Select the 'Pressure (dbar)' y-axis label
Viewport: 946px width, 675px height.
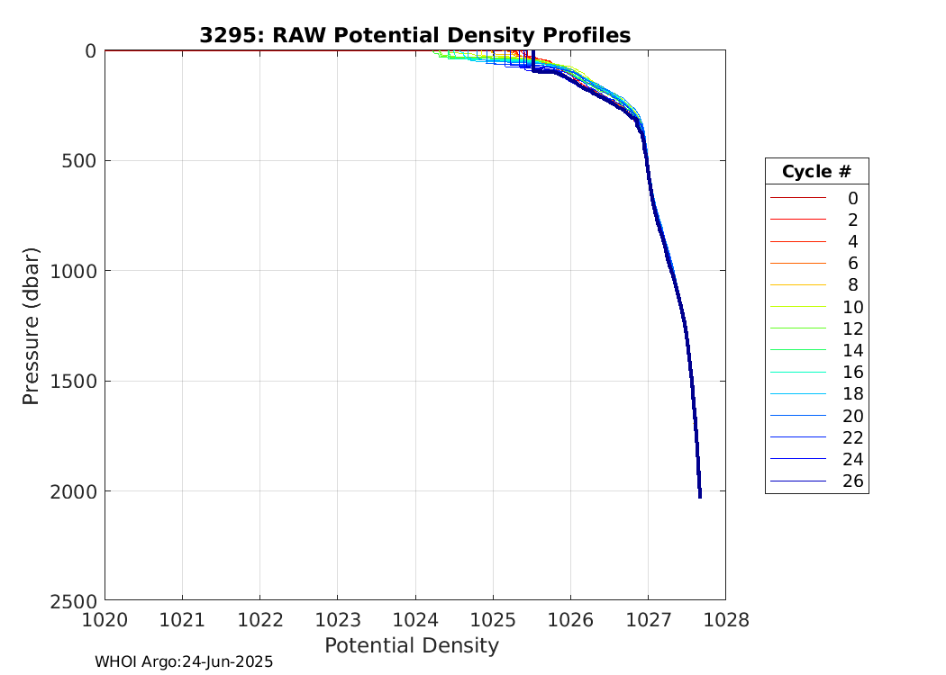[31, 326]
